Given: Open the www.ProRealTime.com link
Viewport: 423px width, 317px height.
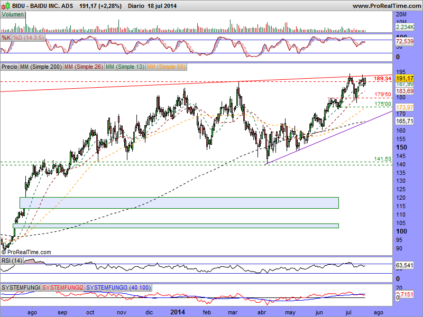Looking at the screenshot, I should 387,6.
